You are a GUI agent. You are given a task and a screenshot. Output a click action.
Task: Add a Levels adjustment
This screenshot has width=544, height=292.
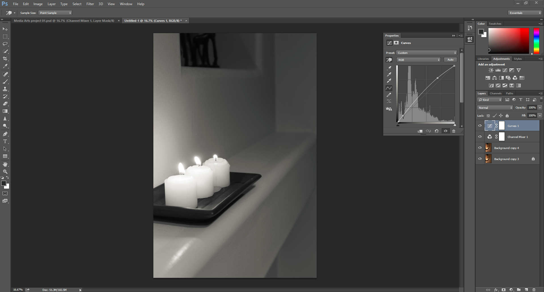pyautogui.click(x=498, y=70)
